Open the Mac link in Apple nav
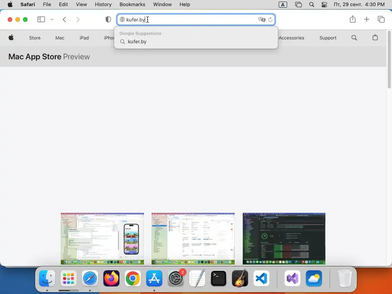Image resolution: width=392 pixels, height=294 pixels. [60, 38]
